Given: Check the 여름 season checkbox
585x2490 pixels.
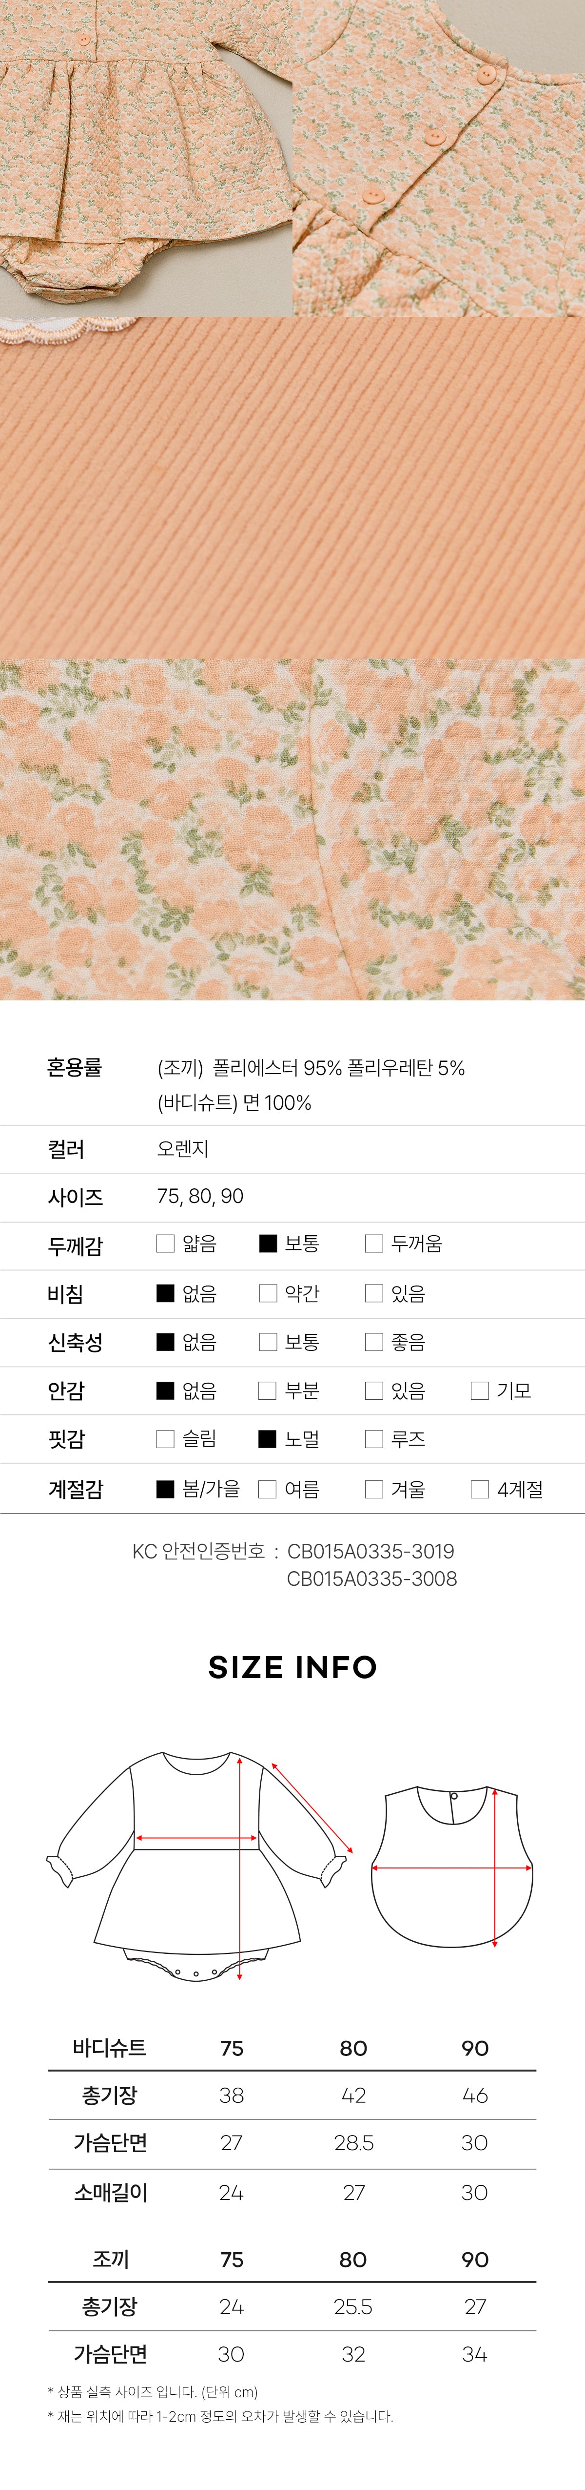Looking at the screenshot, I should pos(268,1490).
